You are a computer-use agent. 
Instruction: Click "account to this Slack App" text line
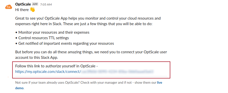37,58
